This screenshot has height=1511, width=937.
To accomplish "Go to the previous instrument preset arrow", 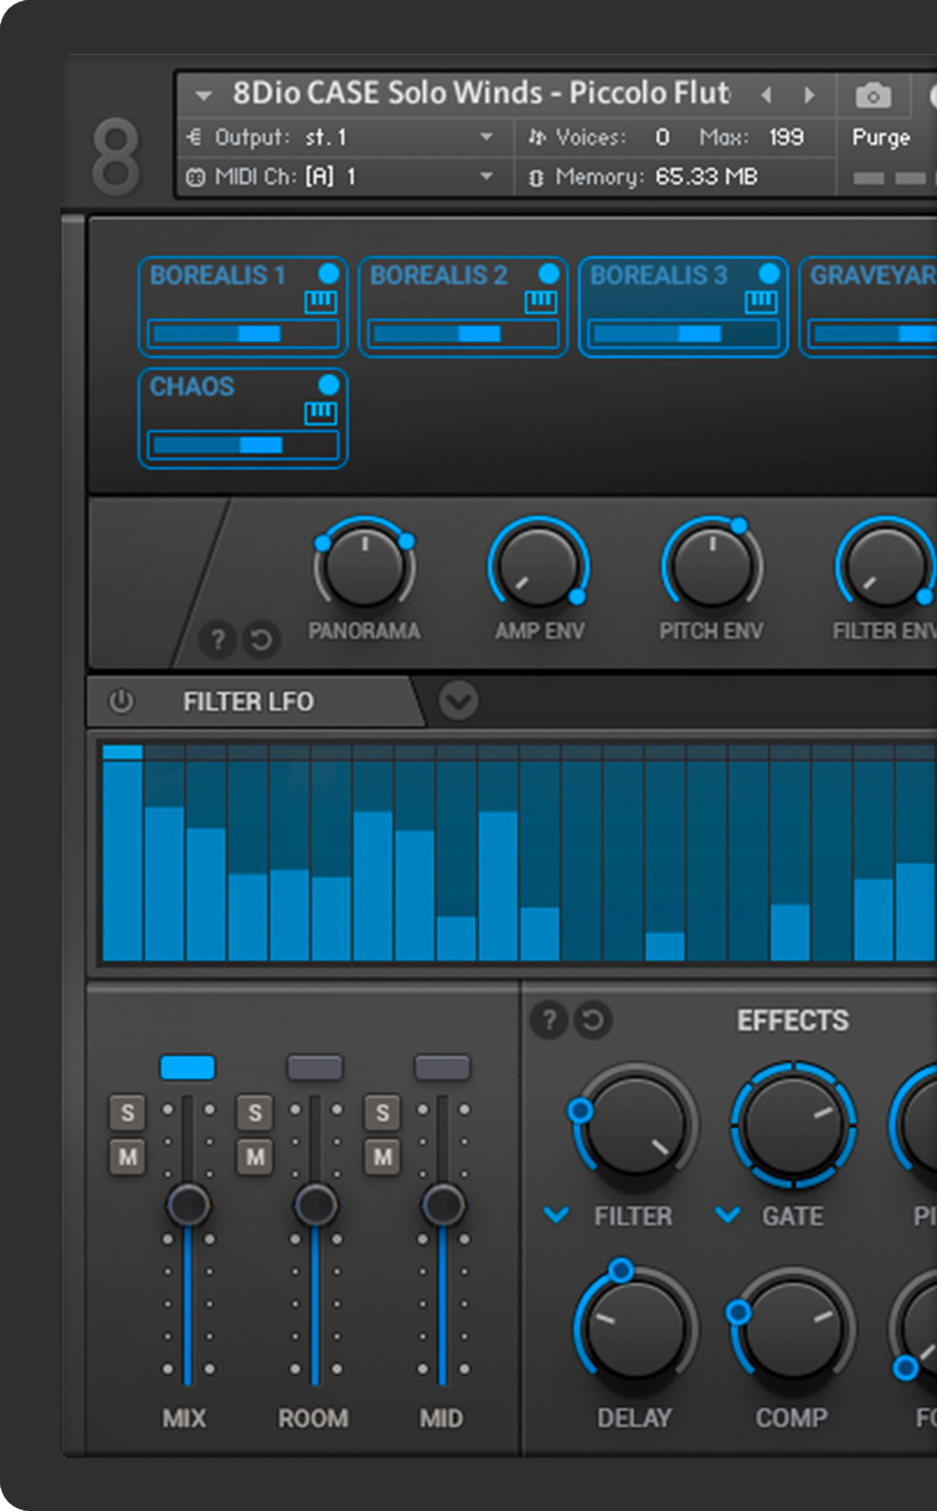I will [x=766, y=96].
